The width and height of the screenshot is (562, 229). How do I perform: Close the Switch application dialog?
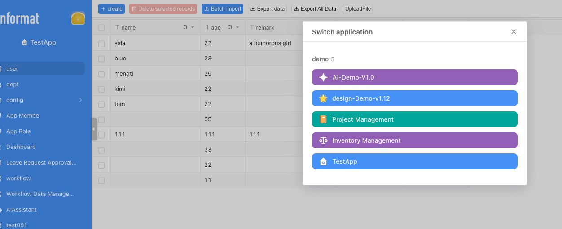pyautogui.click(x=514, y=32)
